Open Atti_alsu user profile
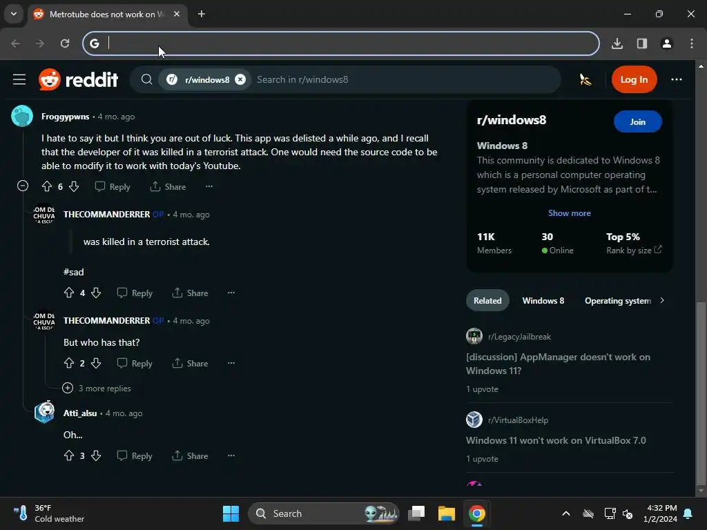Viewport: 707px width, 530px height. click(80, 413)
